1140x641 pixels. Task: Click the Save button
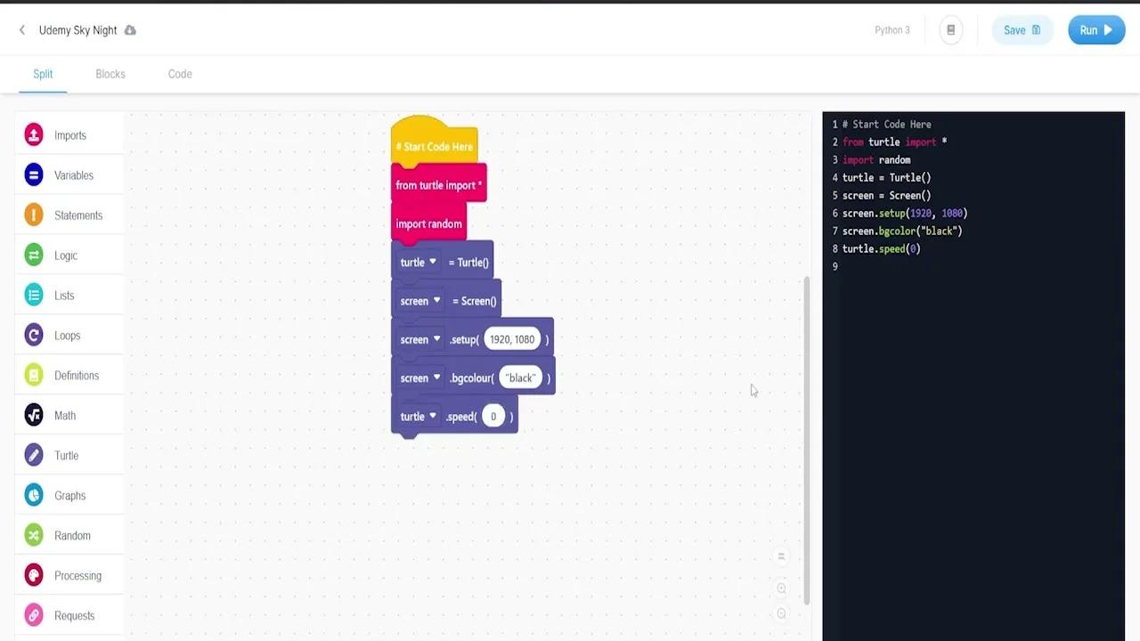click(1021, 30)
